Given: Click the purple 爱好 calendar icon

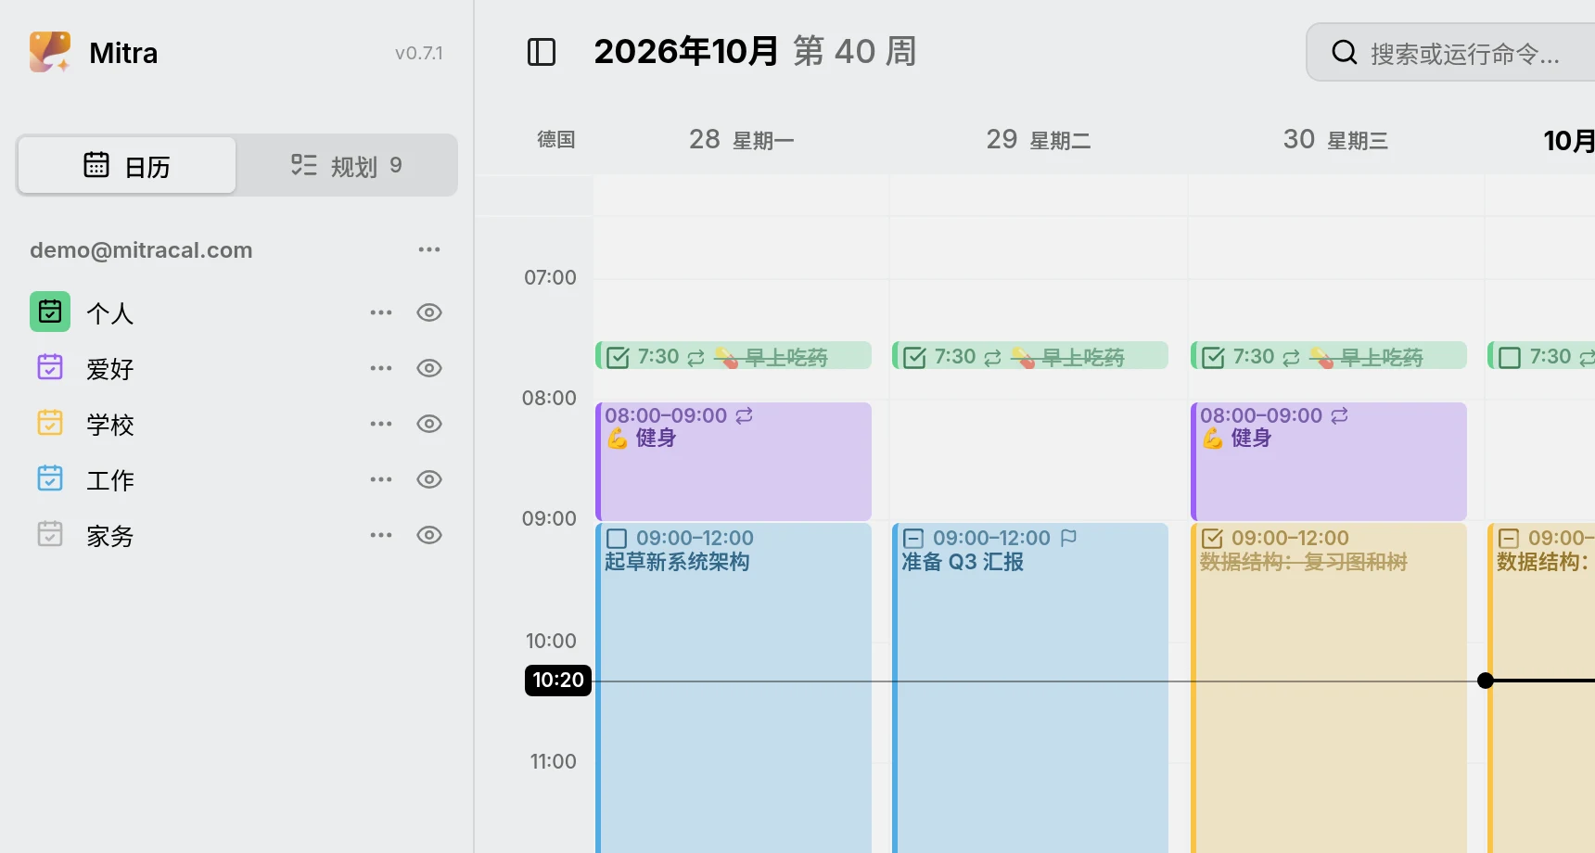Looking at the screenshot, I should (x=50, y=367).
